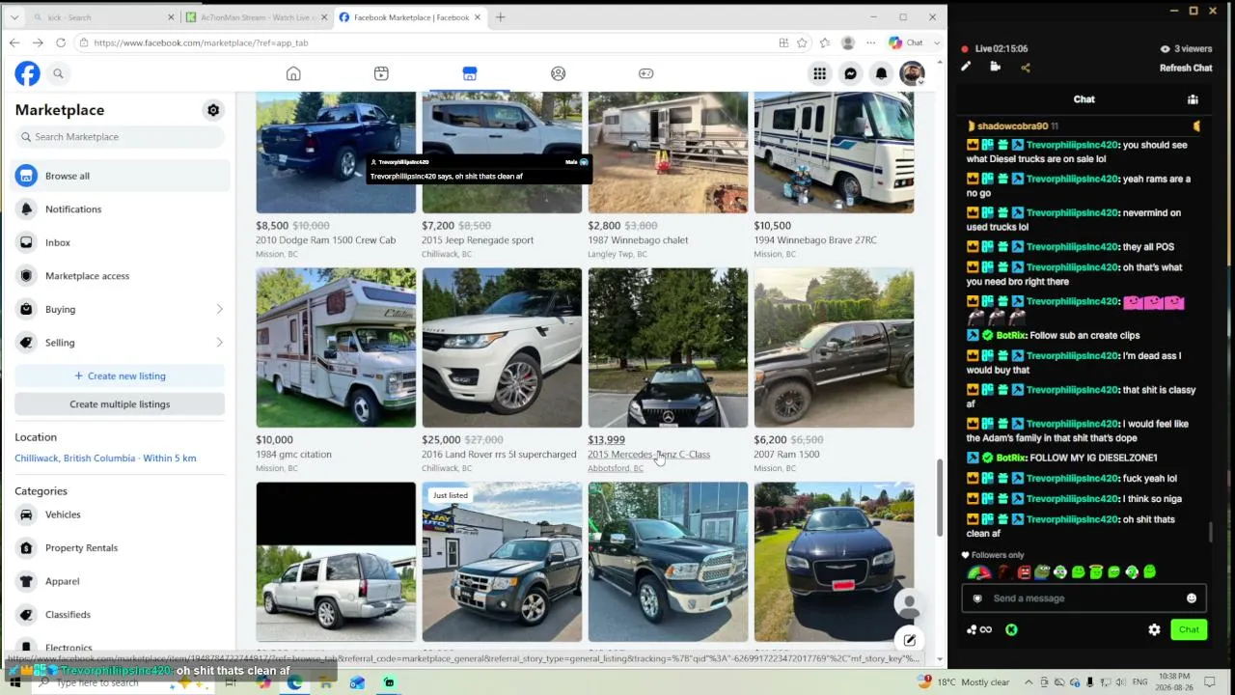The width and height of the screenshot is (1235, 695).
Task: Open the Facebook home feed icon
Action: coord(293,74)
